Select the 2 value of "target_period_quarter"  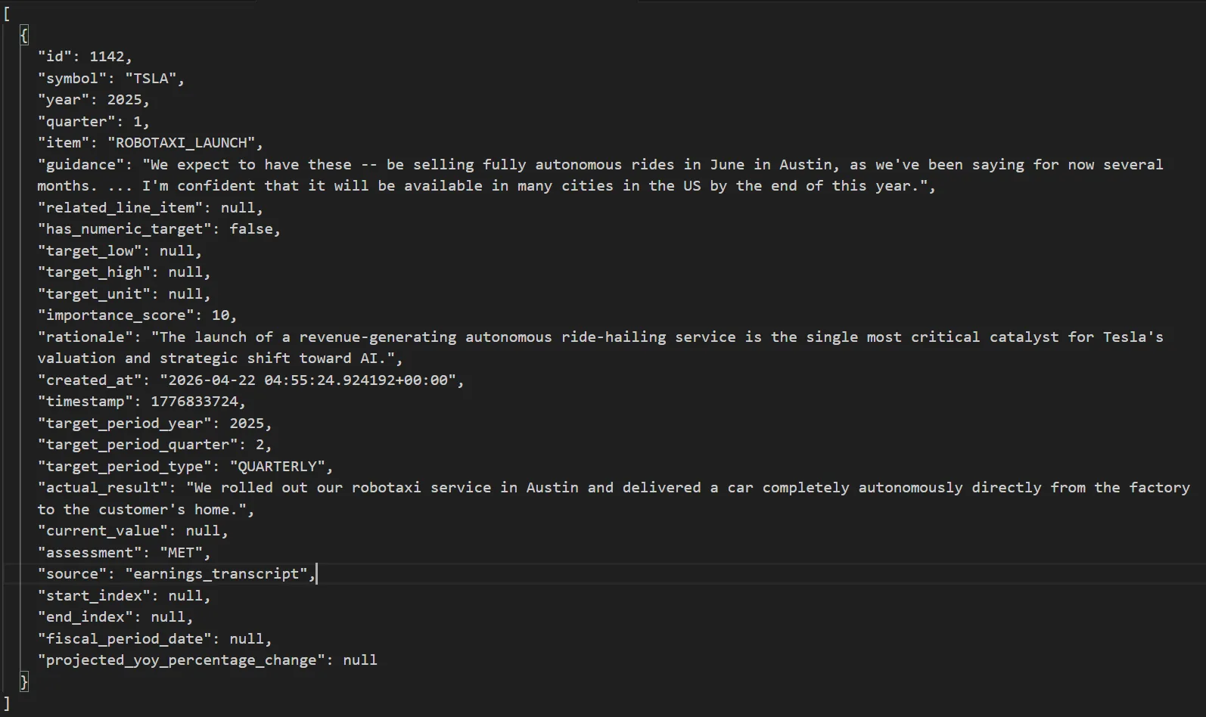260,445
